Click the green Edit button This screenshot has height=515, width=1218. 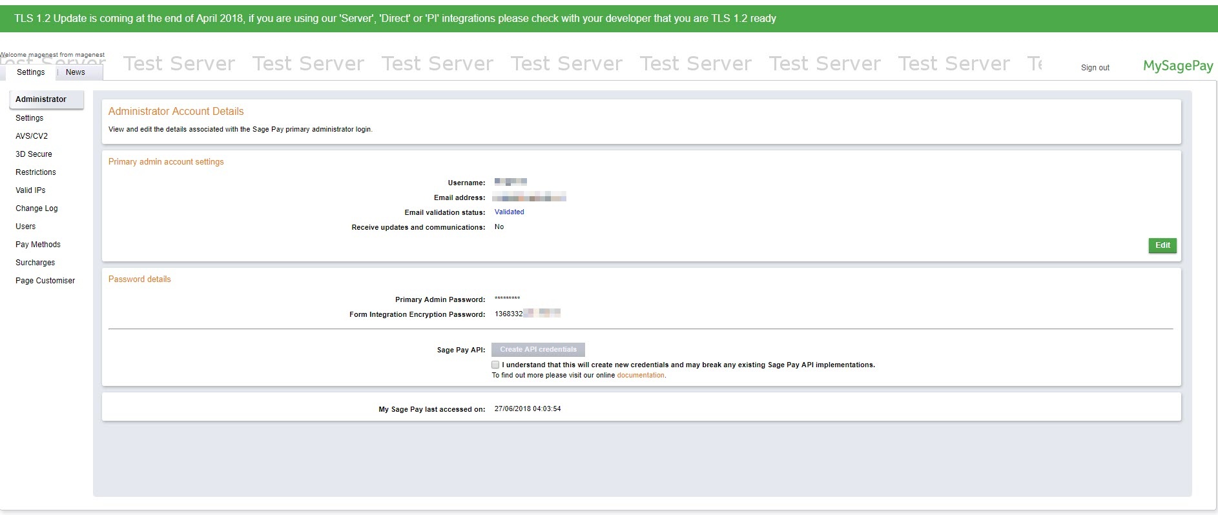pyautogui.click(x=1162, y=245)
